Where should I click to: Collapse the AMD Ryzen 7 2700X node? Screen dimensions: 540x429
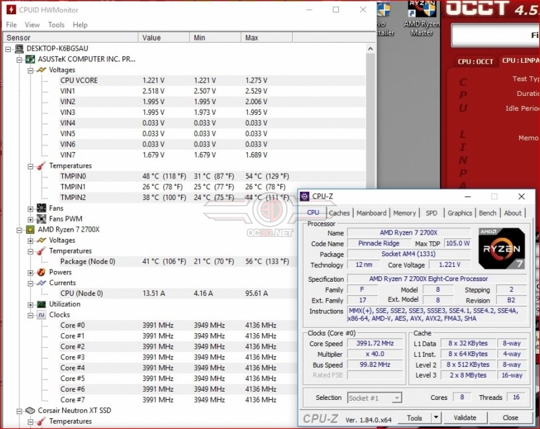(20, 230)
